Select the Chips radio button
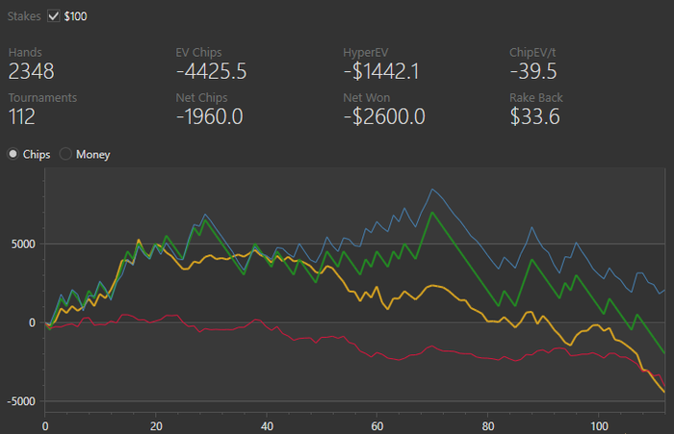The width and height of the screenshot is (674, 434). 14,154
